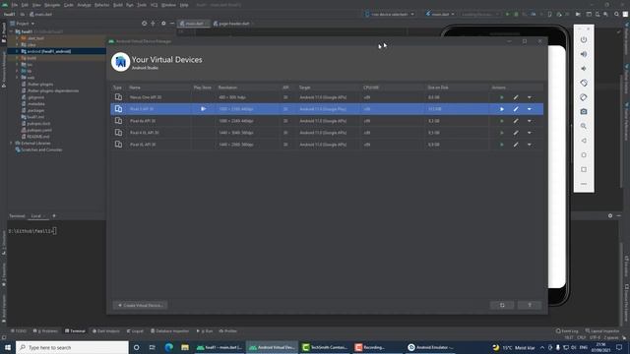Open Project panel settings gear
630x354 pixels.
click(163, 24)
